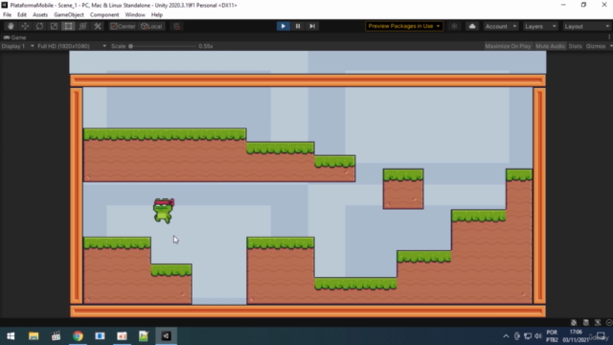
Task: Toggle the grid snapping icon
Action: [176, 26]
